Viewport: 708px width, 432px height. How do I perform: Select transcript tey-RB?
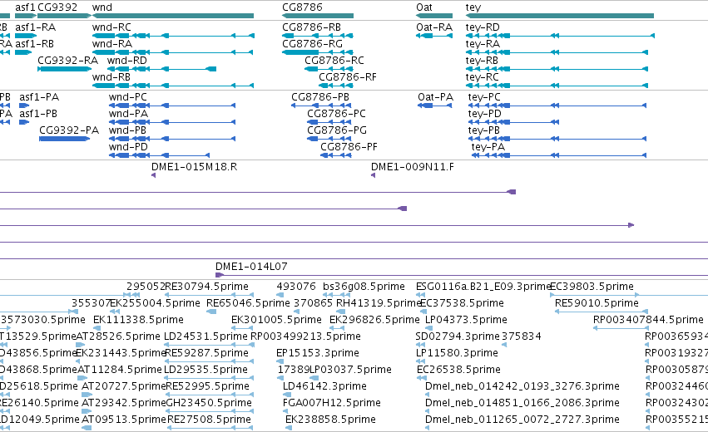tap(482, 61)
